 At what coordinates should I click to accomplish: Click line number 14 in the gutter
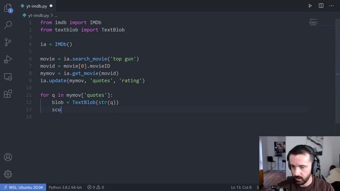29,117
